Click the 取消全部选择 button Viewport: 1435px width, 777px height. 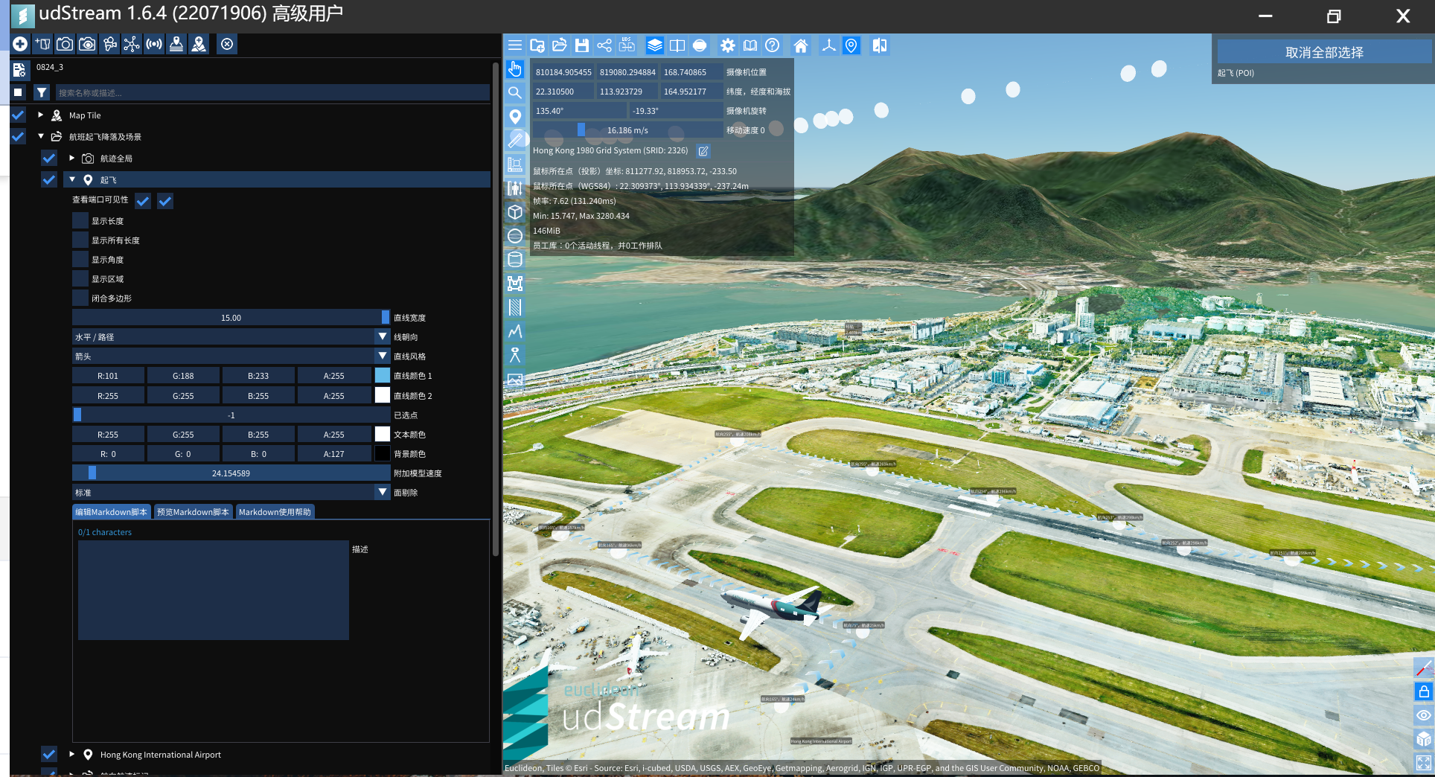1324,52
